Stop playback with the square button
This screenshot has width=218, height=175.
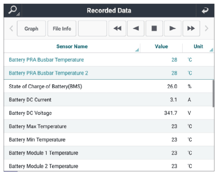pyautogui.click(x=154, y=28)
